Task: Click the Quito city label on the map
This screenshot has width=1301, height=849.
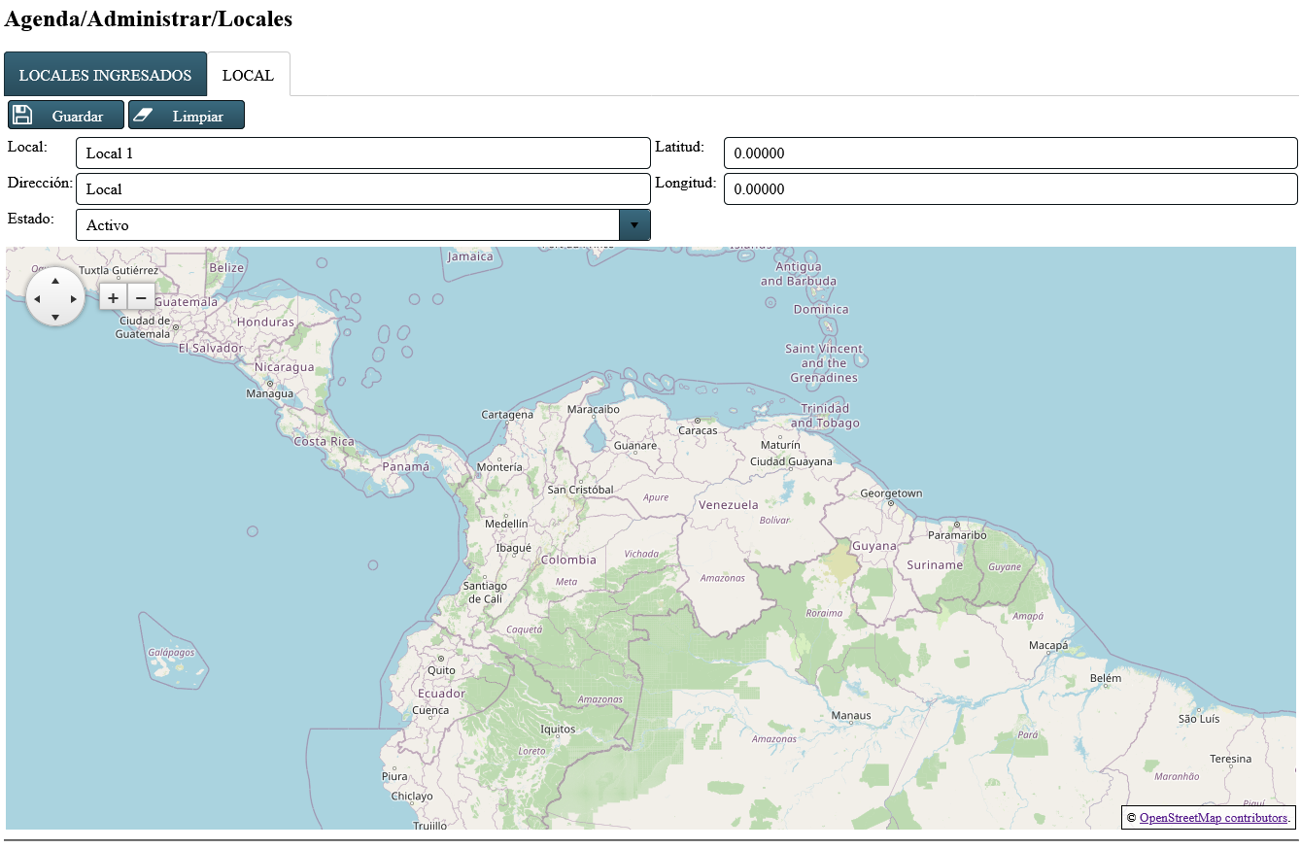Action: [x=442, y=669]
